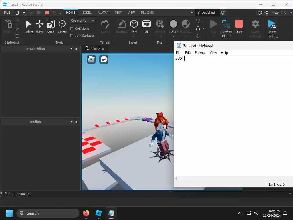293x220 pixels.
Task: Open Notepad's View menu
Action: click(x=213, y=53)
